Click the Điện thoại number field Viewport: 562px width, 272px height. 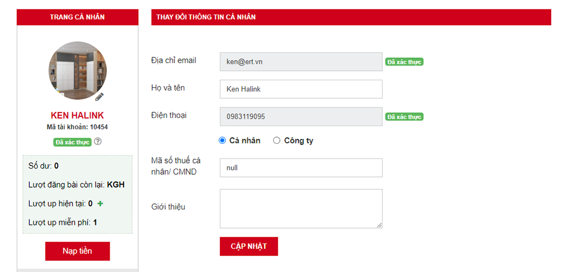point(301,116)
